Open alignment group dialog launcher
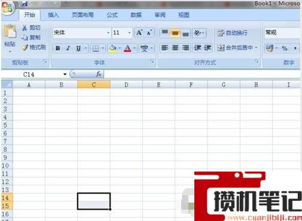Image resolution: width=302 pixels, height=221 pixels. (x=257, y=61)
